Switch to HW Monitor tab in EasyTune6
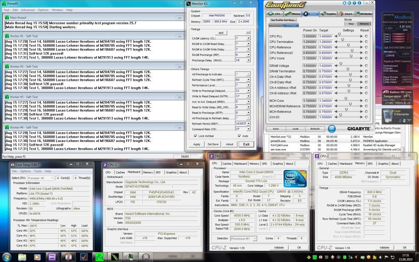 click(x=364, y=14)
